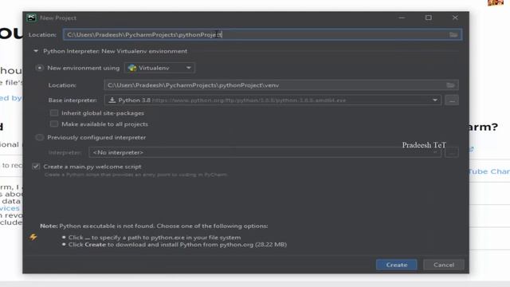Viewport: 510px width, 287px height.
Task: Click the Create button
Action: [397, 265]
